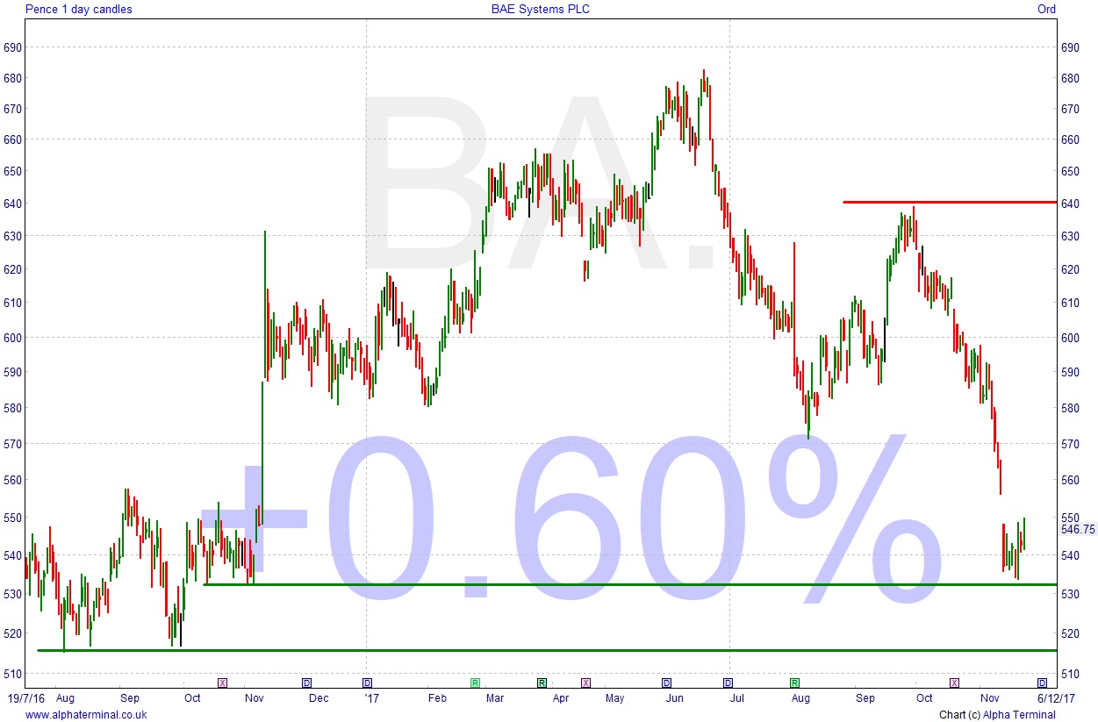Click the D marker at the '17 year line
The width and height of the screenshot is (1098, 722).
(367, 683)
